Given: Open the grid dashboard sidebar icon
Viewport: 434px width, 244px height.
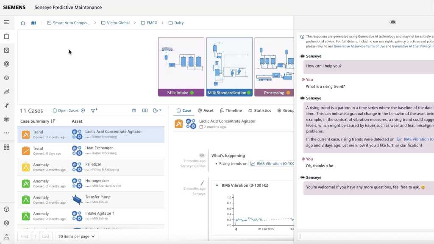Looking at the screenshot, I should pos(6,147).
